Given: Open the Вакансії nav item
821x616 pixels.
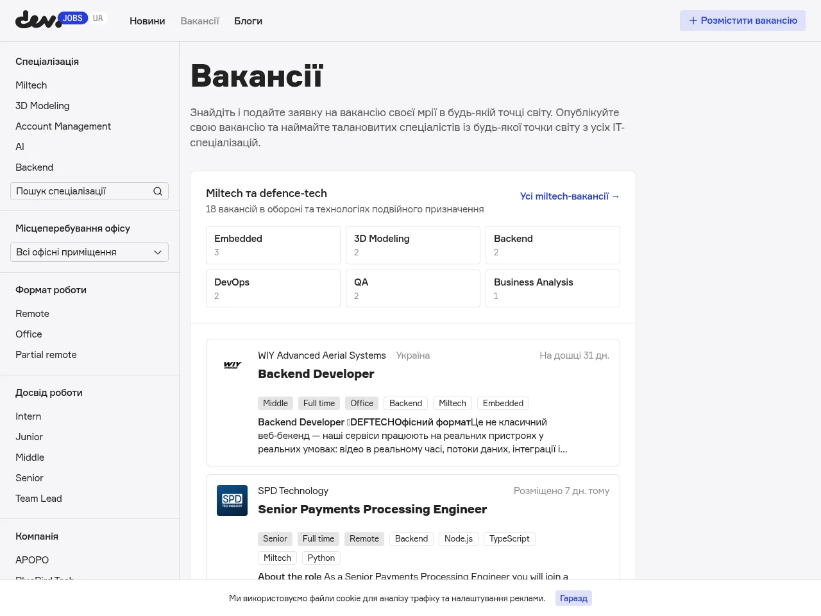Looking at the screenshot, I should tap(199, 21).
